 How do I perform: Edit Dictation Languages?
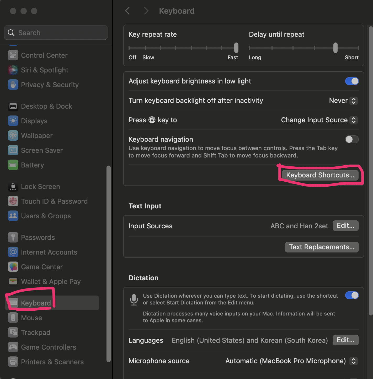click(x=345, y=340)
